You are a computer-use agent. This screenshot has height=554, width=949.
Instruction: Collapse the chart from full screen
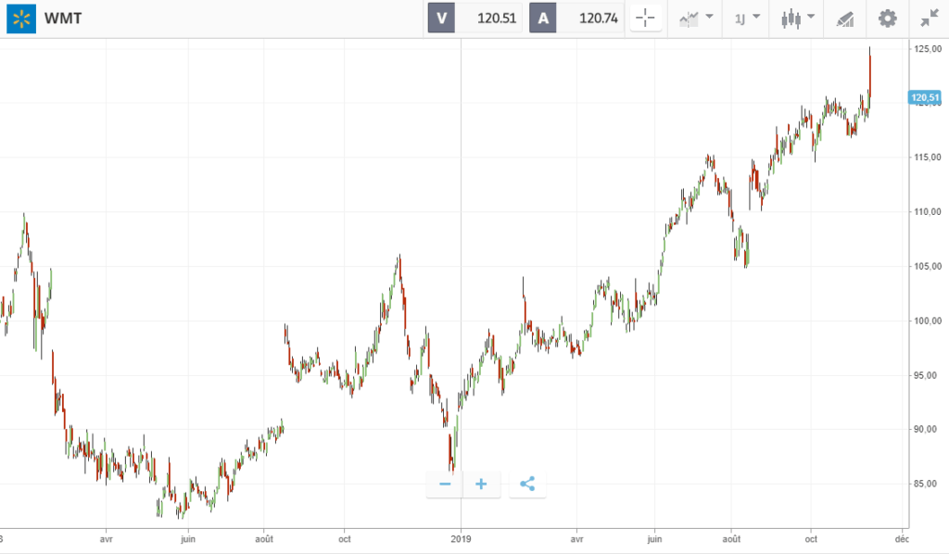(x=929, y=19)
